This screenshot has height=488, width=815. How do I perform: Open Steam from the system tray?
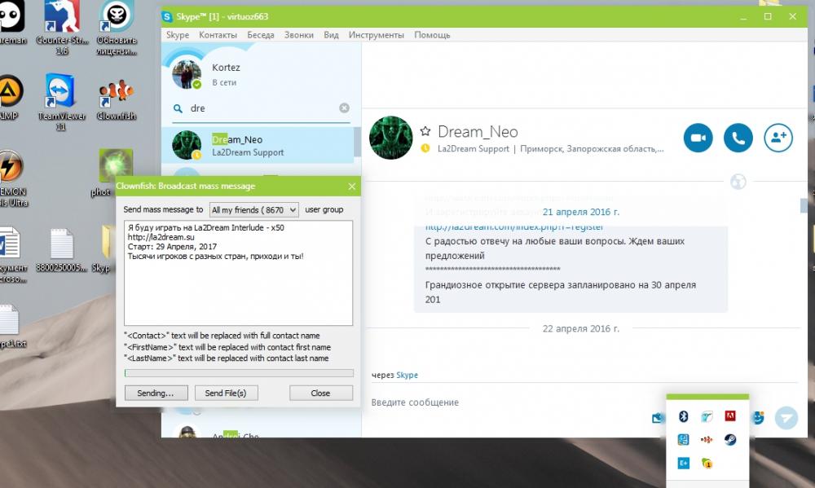pyautogui.click(x=730, y=440)
